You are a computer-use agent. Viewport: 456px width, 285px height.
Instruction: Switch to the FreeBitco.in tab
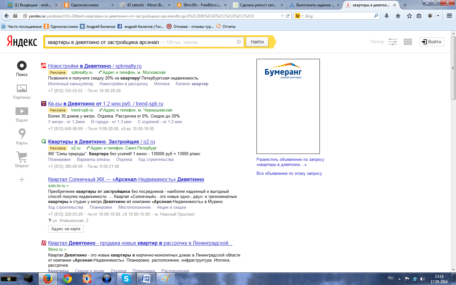202,5
